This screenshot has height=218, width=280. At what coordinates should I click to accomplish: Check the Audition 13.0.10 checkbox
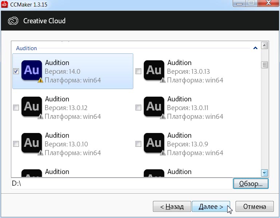[x=16, y=144]
